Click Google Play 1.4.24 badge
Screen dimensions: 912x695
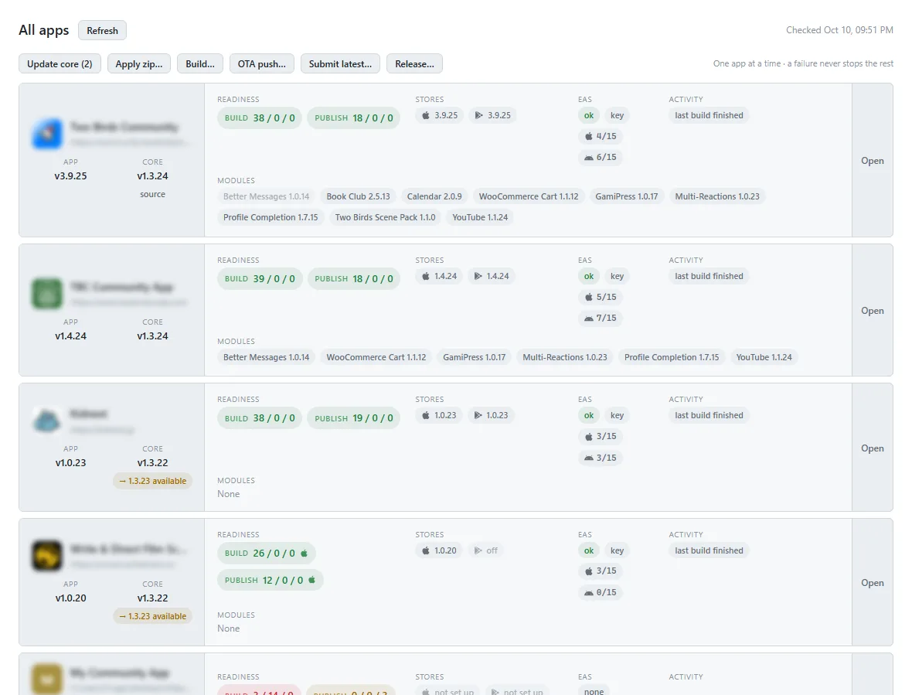[x=492, y=276]
